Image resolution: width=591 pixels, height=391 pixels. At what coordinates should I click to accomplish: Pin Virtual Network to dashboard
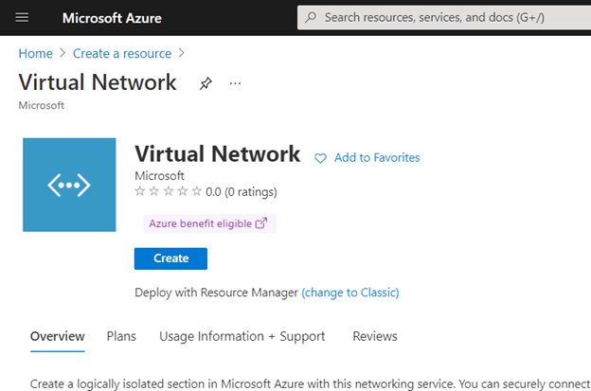point(206,83)
